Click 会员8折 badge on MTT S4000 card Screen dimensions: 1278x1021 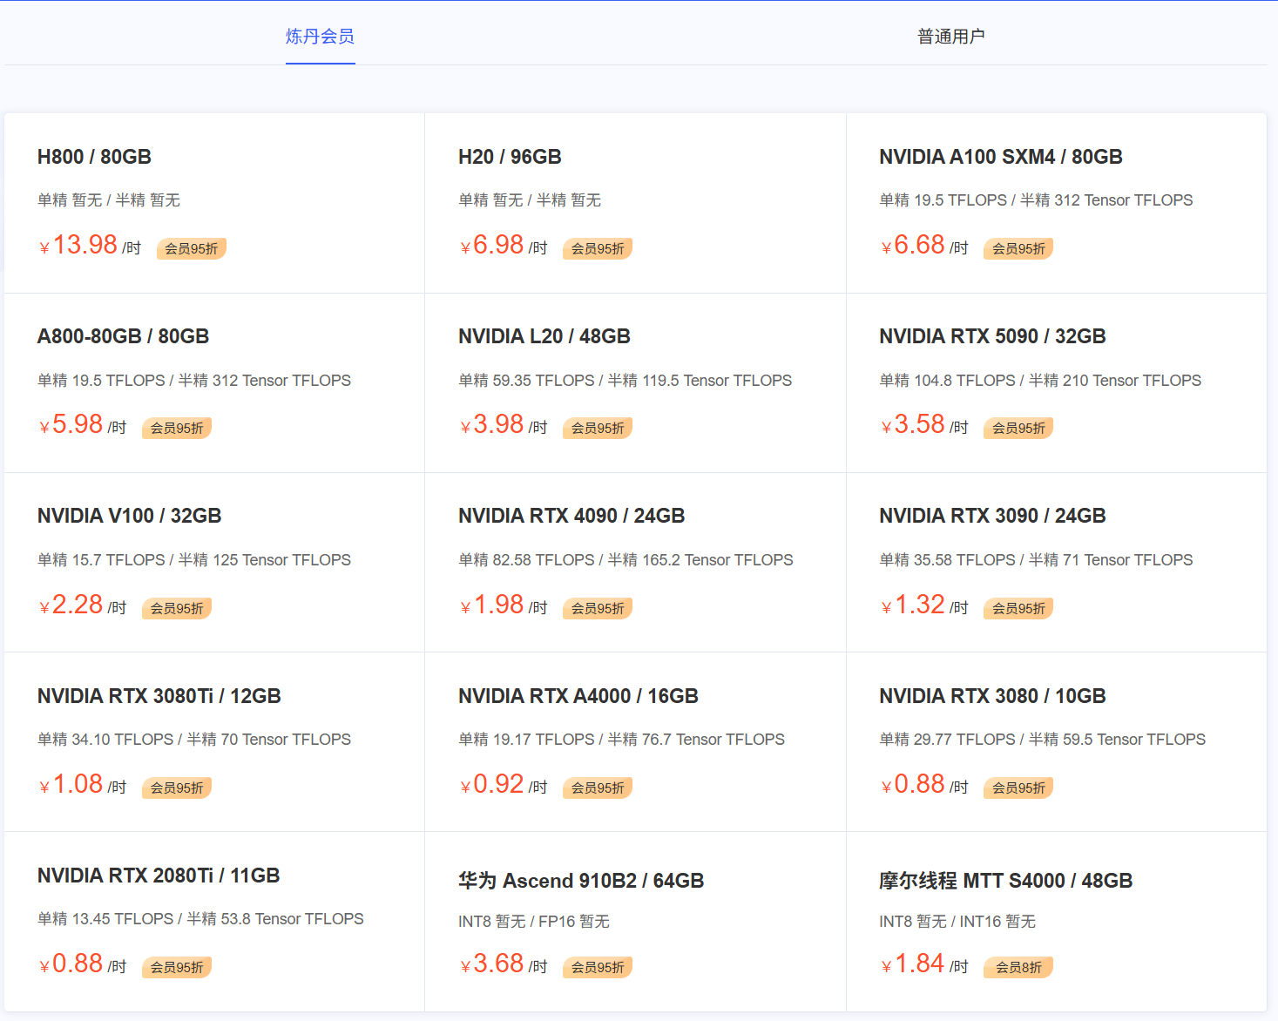(1018, 967)
